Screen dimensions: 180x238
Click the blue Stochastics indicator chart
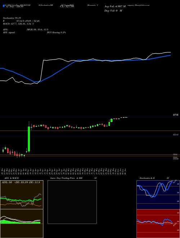coord(158,195)
